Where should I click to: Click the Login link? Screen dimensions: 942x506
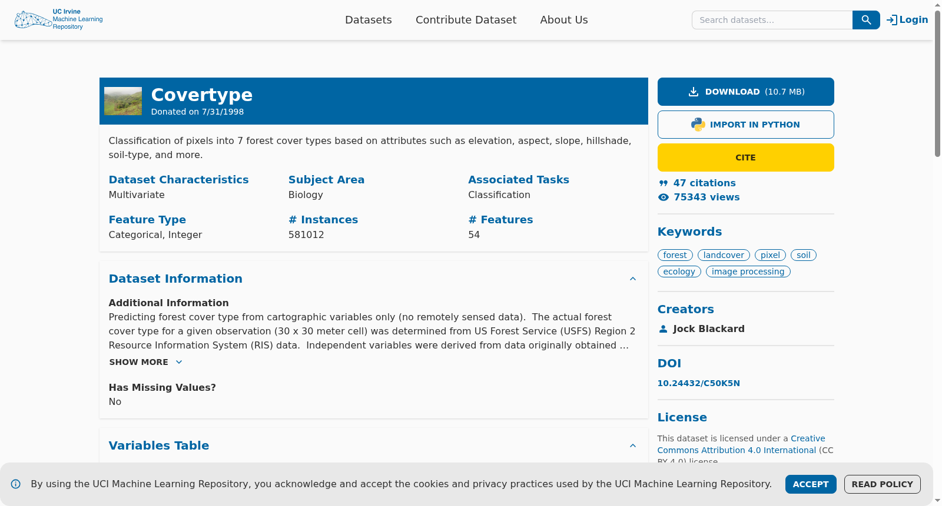tap(907, 20)
